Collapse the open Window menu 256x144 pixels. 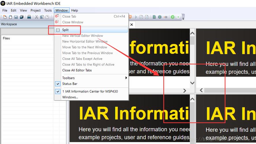[x=62, y=10]
